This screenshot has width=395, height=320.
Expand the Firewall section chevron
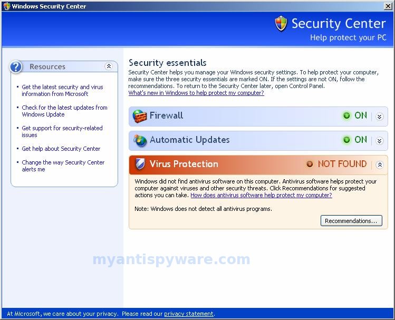pyautogui.click(x=379, y=117)
